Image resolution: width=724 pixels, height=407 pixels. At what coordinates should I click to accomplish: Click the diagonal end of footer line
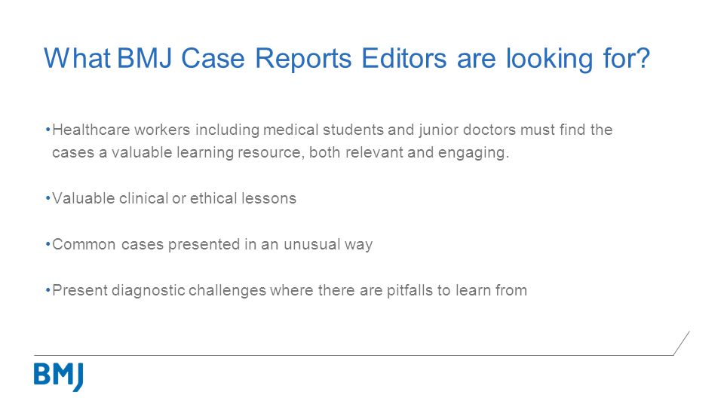point(682,343)
